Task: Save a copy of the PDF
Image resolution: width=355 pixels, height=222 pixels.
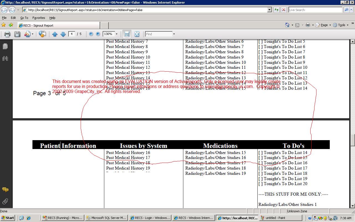Action: tap(17, 34)
